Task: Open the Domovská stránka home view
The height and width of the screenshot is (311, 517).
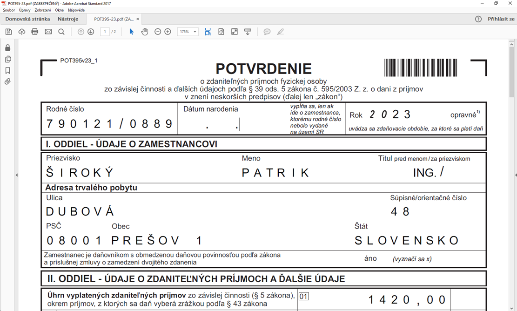Action: click(x=27, y=19)
